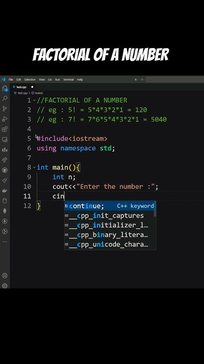Open the Selection menu
The width and height of the screenshot is (204, 364).
(x=30, y=79)
